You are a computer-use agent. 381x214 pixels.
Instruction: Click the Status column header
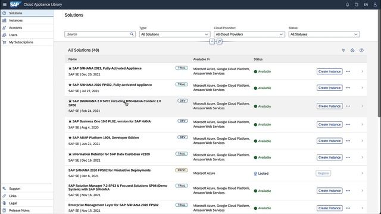click(258, 59)
